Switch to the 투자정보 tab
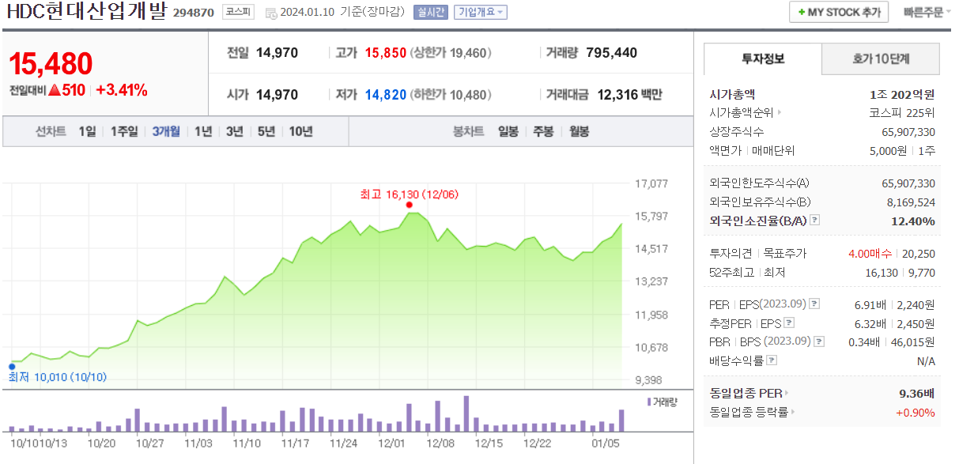Image resolution: width=959 pixels, height=464 pixels. (x=763, y=59)
